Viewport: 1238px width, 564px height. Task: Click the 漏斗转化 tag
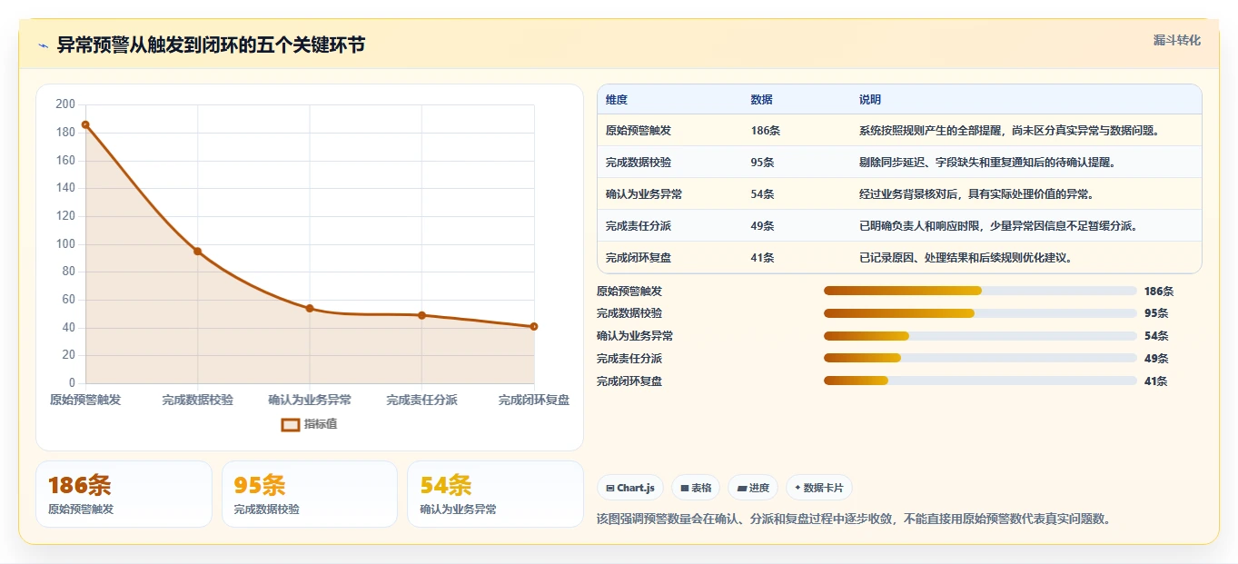tap(1177, 40)
